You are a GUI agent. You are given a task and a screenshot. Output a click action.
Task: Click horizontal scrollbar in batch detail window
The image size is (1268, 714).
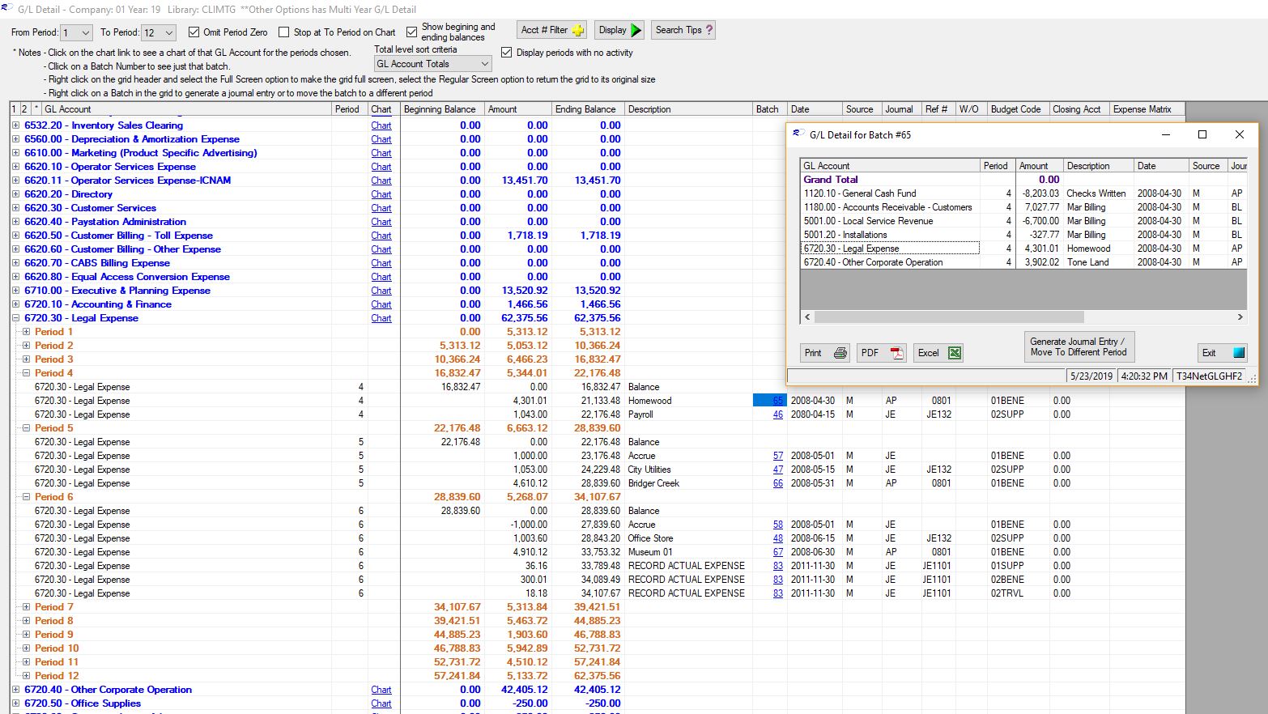[949, 317]
